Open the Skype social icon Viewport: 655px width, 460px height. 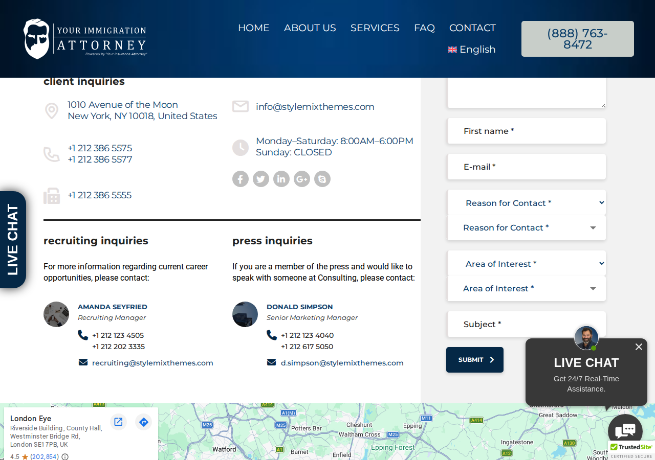pyautogui.click(x=322, y=179)
